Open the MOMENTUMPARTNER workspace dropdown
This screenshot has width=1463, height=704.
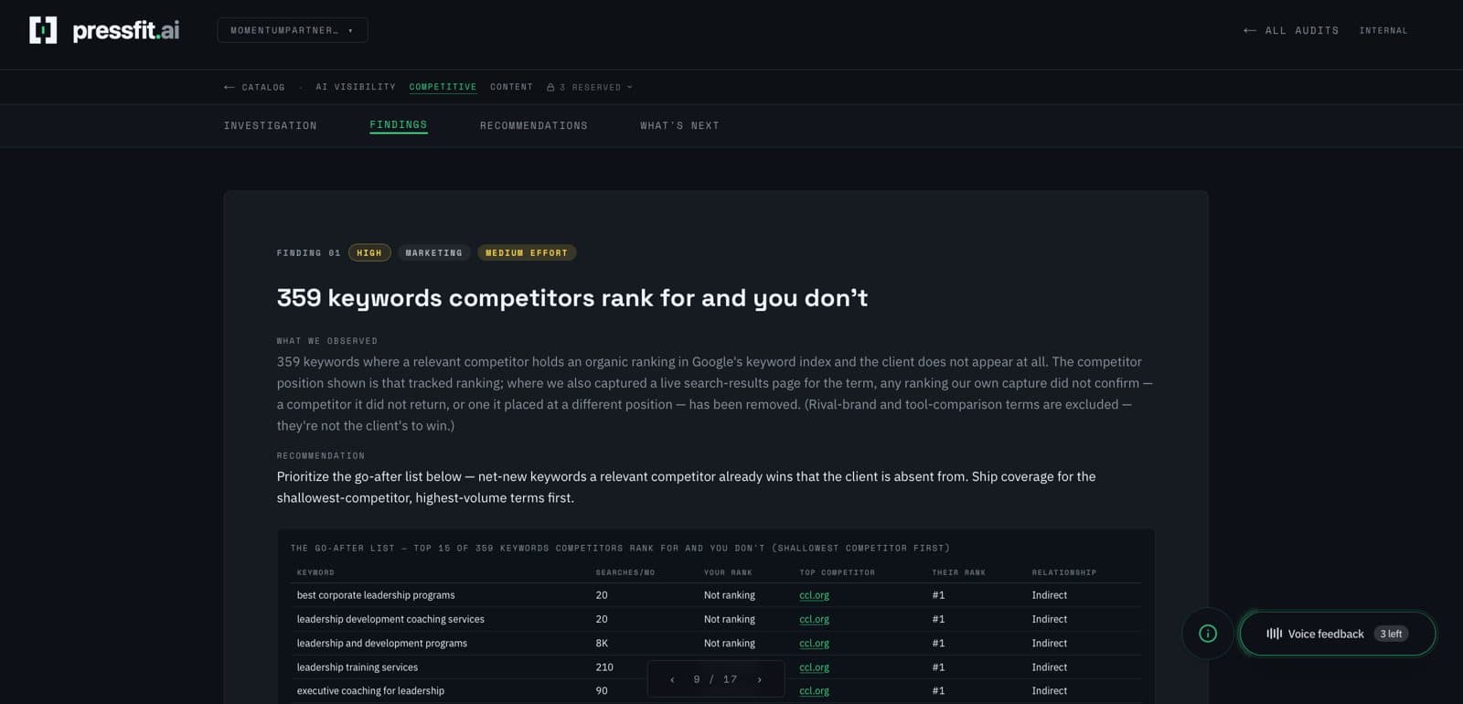pyautogui.click(x=293, y=30)
